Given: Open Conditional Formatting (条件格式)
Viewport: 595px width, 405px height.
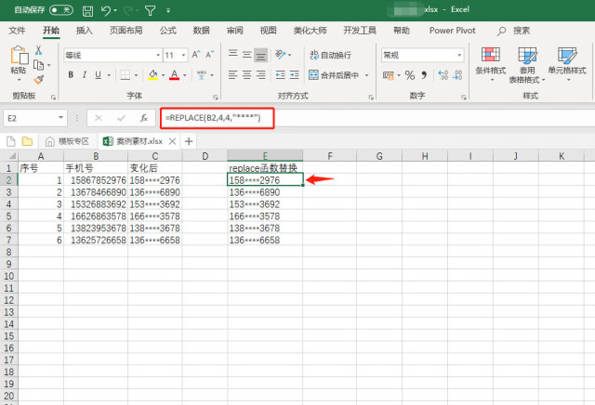Looking at the screenshot, I should pyautogui.click(x=491, y=63).
